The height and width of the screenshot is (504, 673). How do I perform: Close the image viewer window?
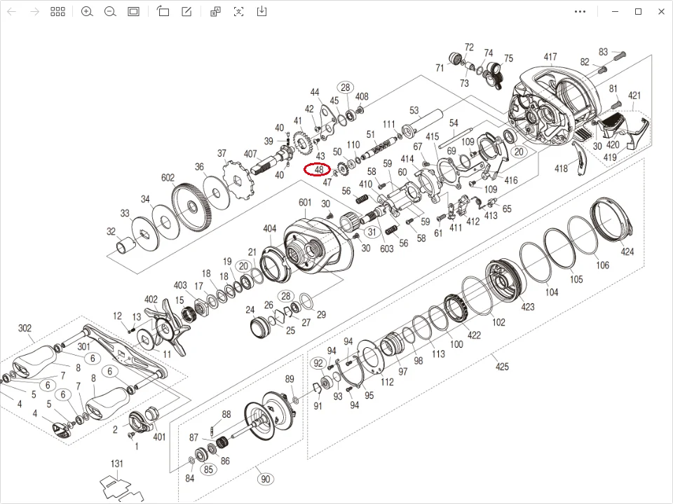click(x=661, y=12)
